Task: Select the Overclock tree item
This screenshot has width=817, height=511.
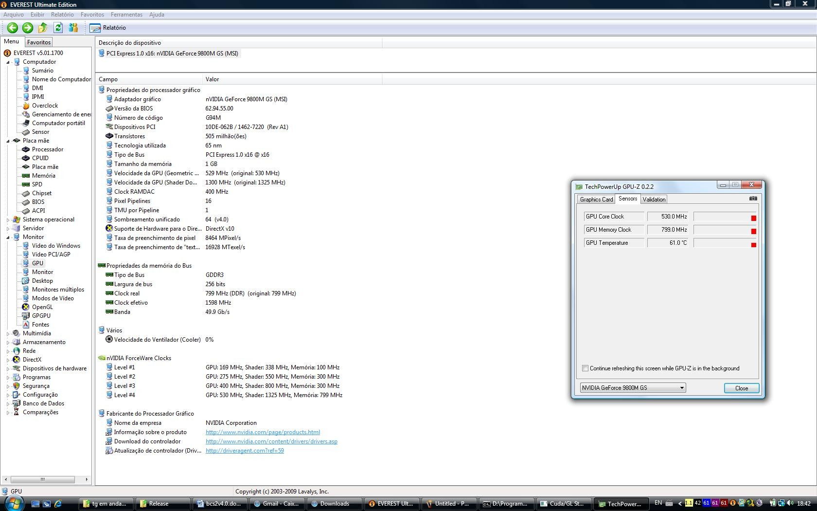Action: [45, 106]
